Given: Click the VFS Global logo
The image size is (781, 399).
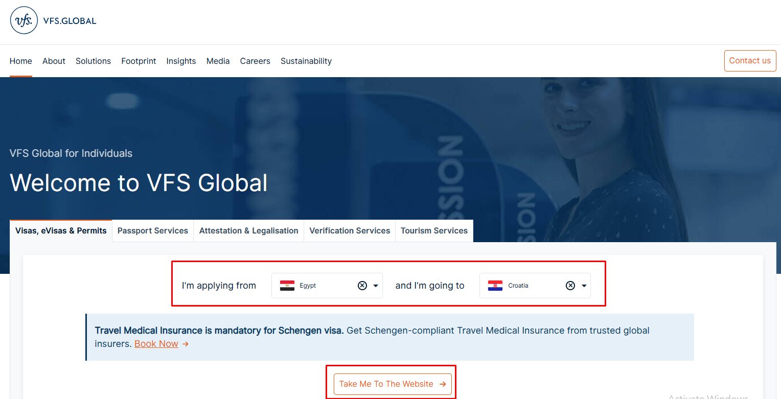Looking at the screenshot, I should tap(53, 20).
